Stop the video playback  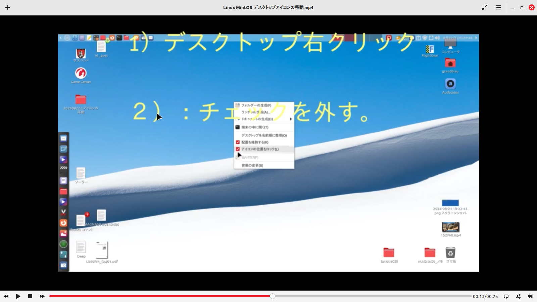(x=30, y=296)
